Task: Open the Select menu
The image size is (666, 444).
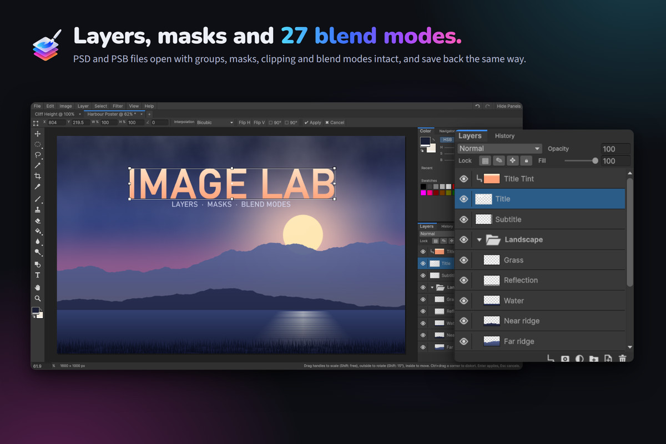Action: tap(100, 106)
